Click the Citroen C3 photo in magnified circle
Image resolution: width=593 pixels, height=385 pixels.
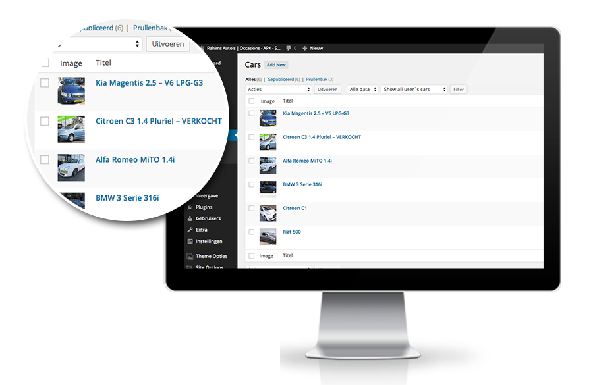point(71,129)
